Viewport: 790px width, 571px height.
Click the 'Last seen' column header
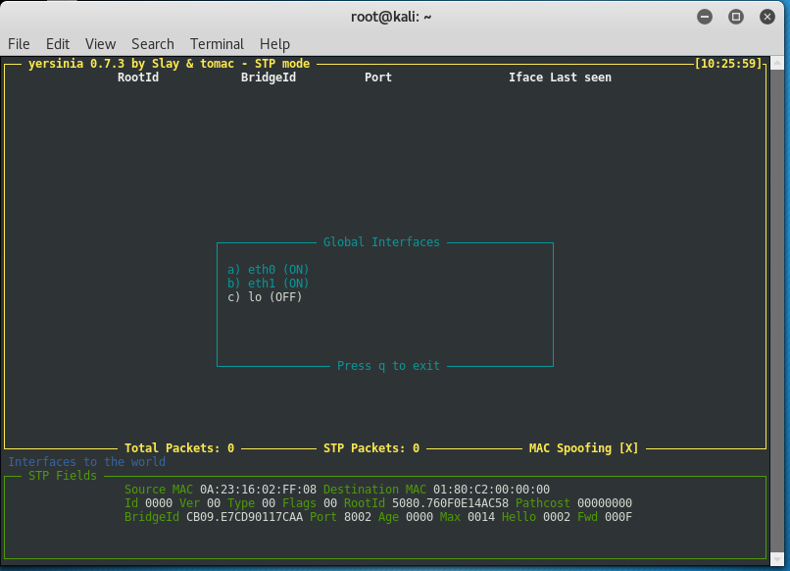[x=580, y=78]
